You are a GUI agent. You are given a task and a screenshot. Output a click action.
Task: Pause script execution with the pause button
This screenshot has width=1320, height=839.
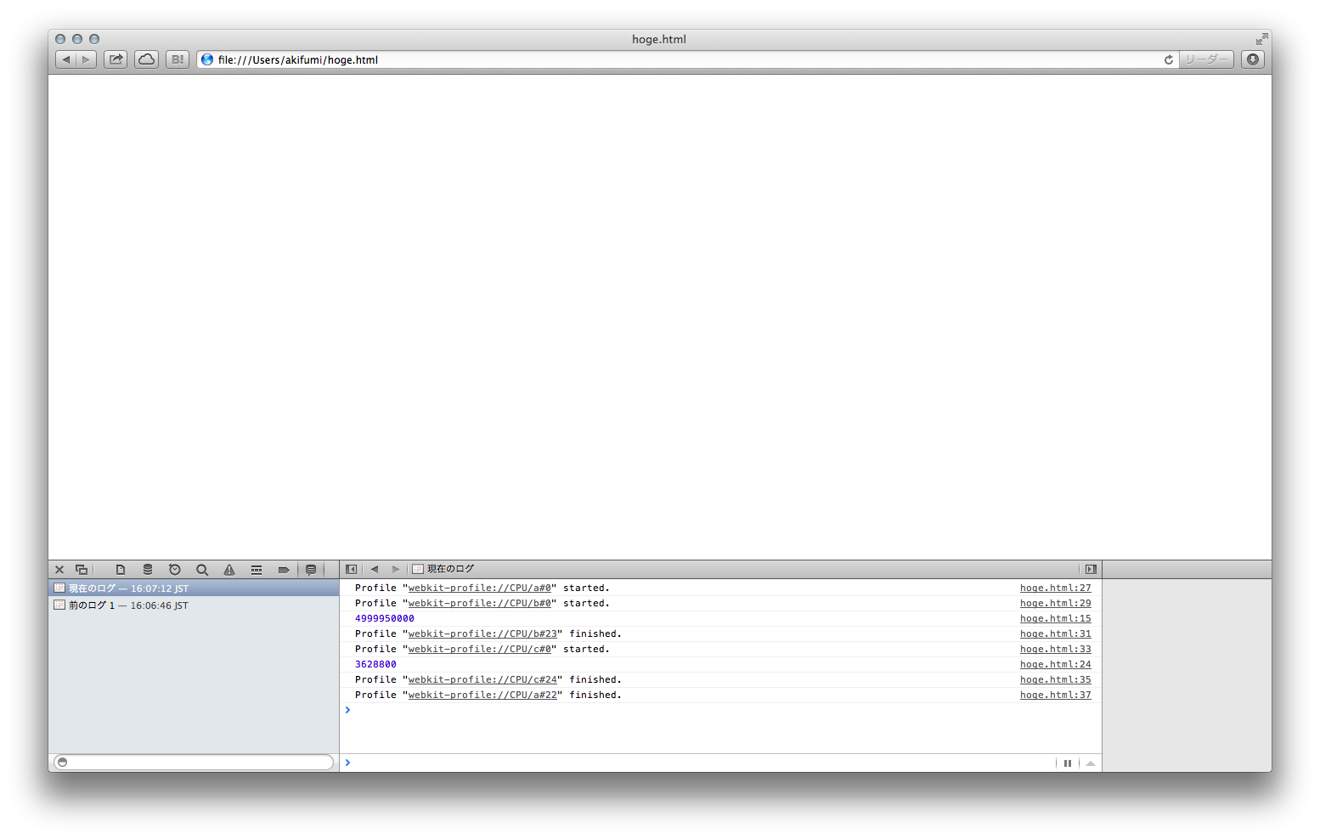coord(1068,763)
